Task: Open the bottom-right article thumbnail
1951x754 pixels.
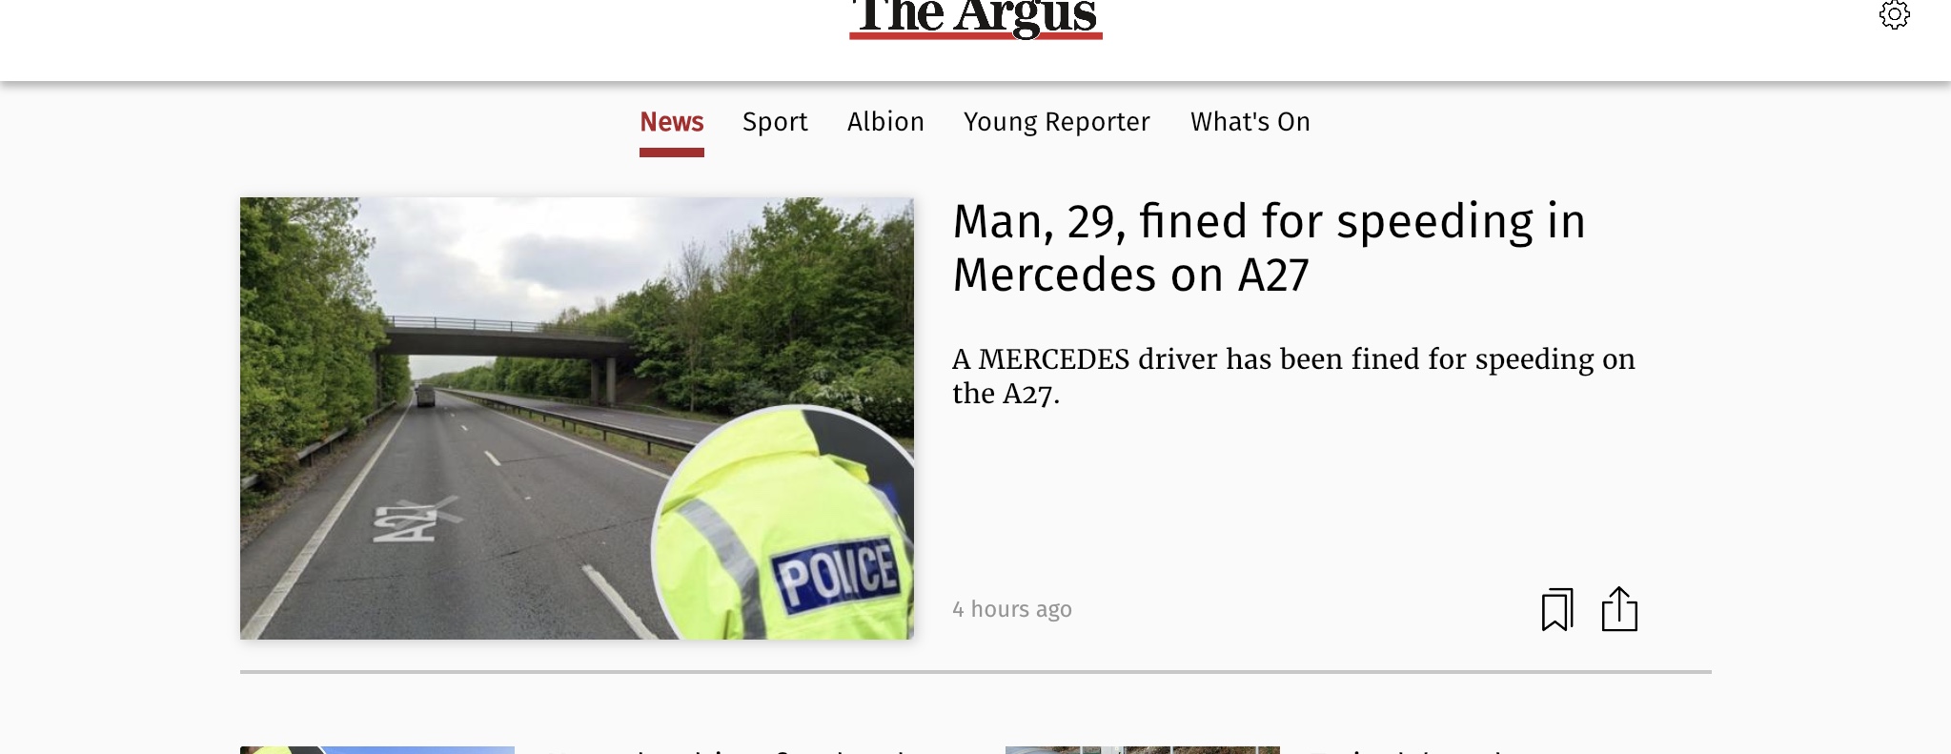Action: (1143, 750)
